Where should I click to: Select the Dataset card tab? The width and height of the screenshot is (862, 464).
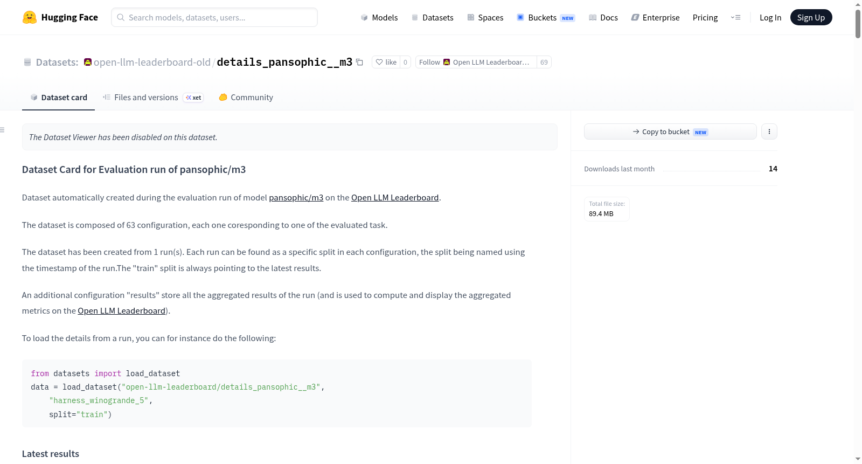pyautogui.click(x=59, y=98)
